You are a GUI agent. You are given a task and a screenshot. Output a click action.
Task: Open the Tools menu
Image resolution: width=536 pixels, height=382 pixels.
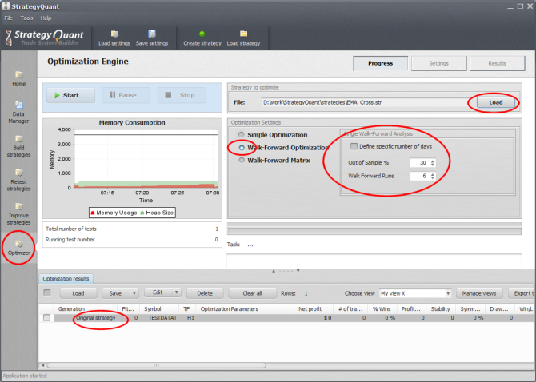click(x=26, y=18)
